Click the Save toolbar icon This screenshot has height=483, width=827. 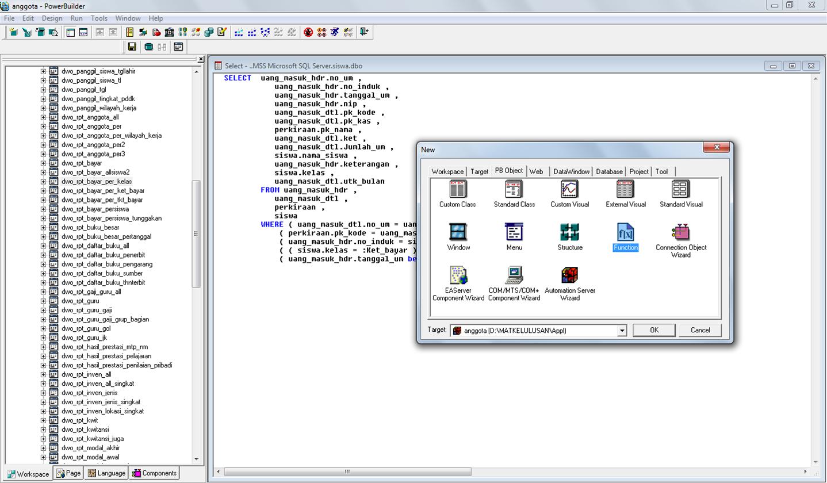(x=132, y=47)
